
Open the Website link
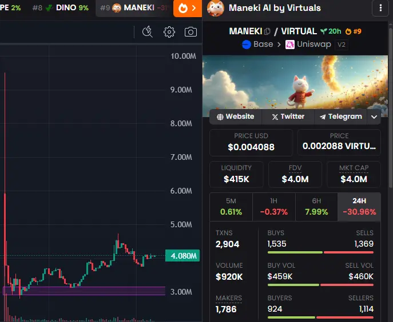235,116
